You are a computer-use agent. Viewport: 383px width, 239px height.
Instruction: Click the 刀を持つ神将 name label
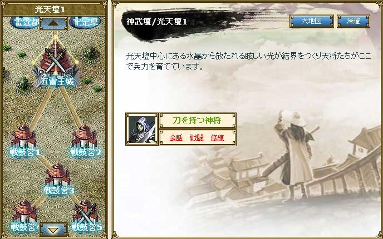[x=197, y=120]
